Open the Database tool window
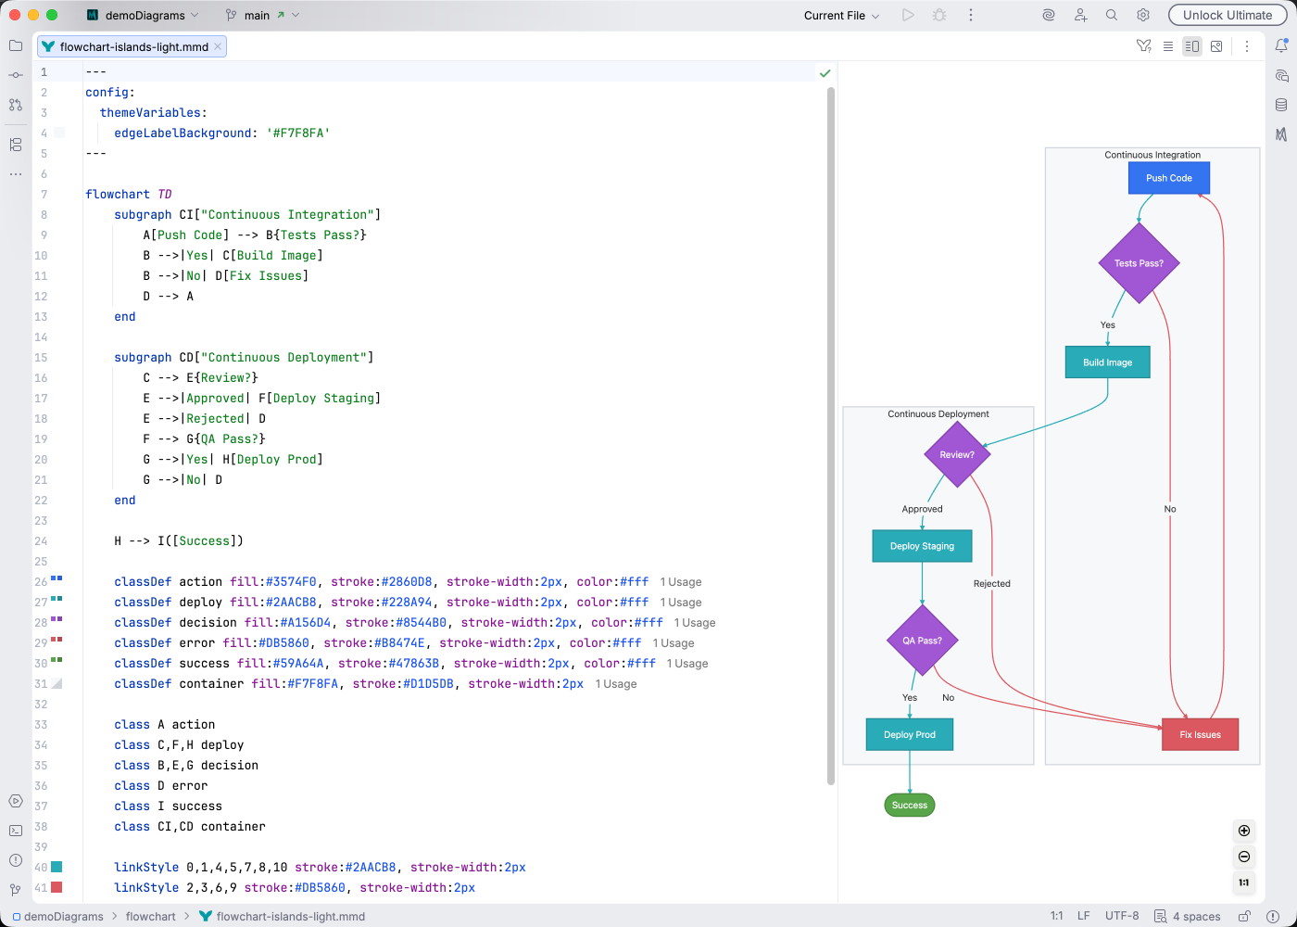This screenshot has height=927, width=1297. tap(1281, 105)
